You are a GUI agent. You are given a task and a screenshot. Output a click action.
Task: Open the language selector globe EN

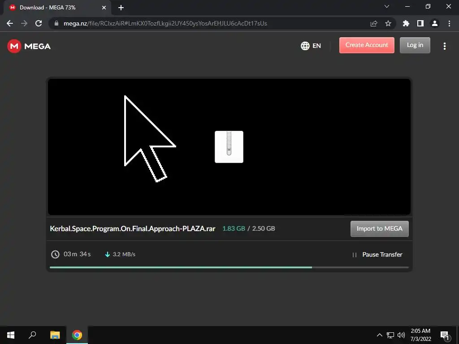click(311, 46)
